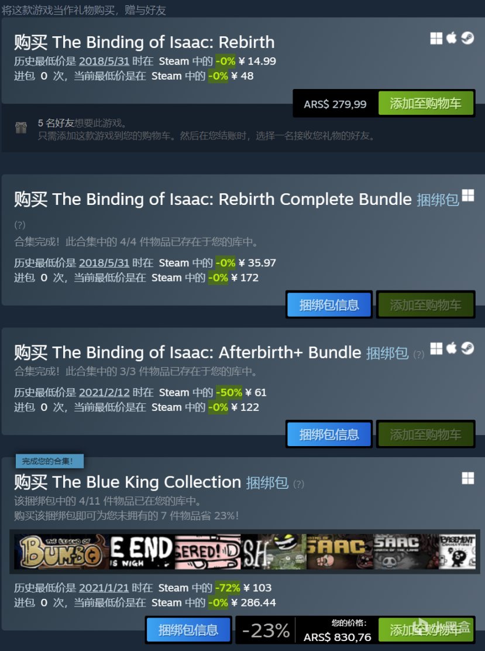This screenshot has height=651, width=485.
Task: Add The Binding of Isaac: Rebirth to cart
Action: click(x=426, y=104)
